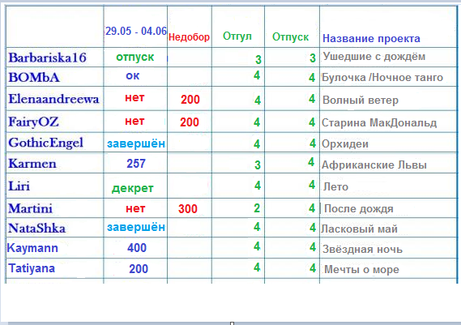Click the Отпуск value '4' for Tatiyana
The width and height of the screenshot is (461, 325).
pos(313,268)
